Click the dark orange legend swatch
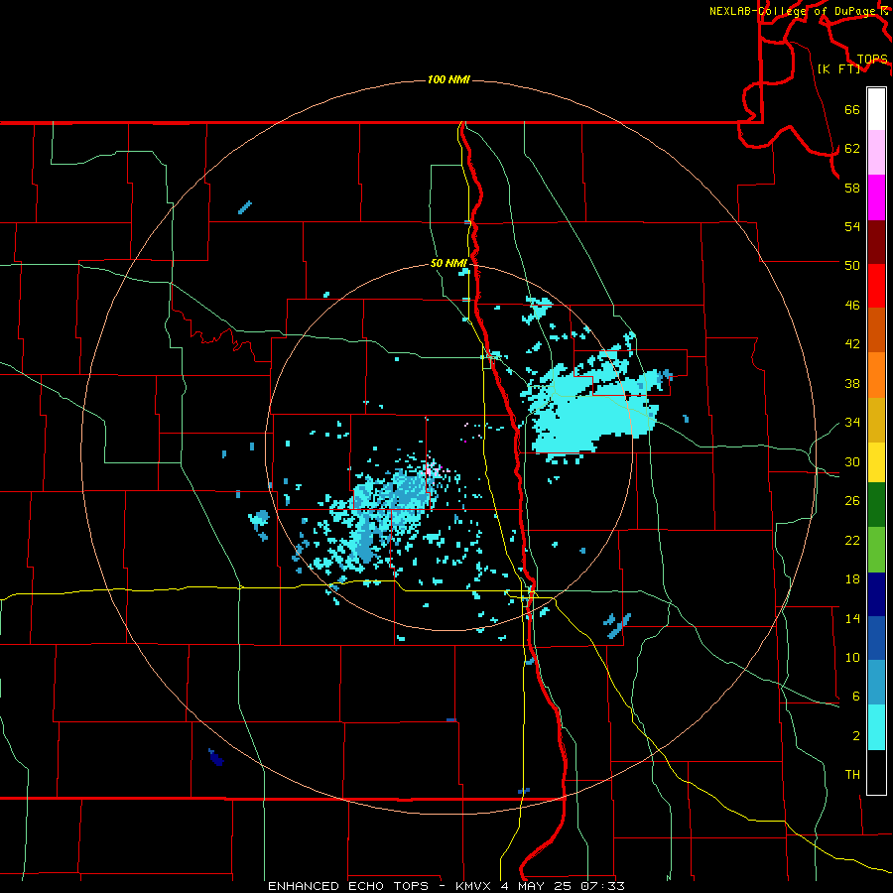893x893 pixels. click(x=876, y=330)
